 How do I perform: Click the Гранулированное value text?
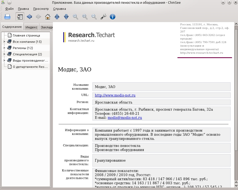(110, 161)
